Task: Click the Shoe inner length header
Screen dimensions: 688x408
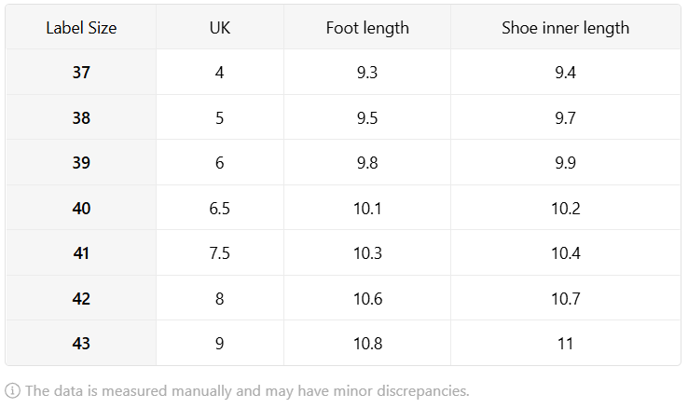Action: (x=566, y=28)
